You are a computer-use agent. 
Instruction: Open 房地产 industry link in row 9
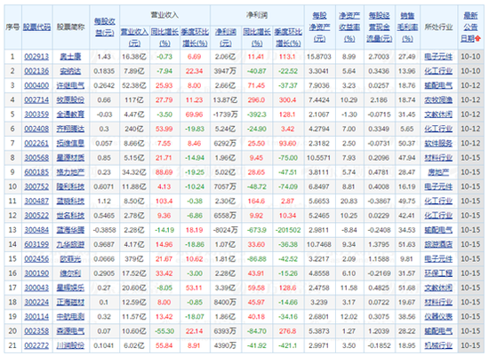pos(438,172)
